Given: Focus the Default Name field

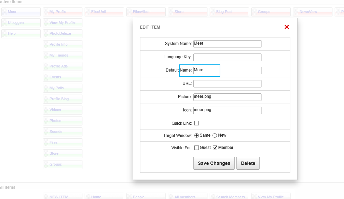Looking at the screenshot, I should [227, 71].
